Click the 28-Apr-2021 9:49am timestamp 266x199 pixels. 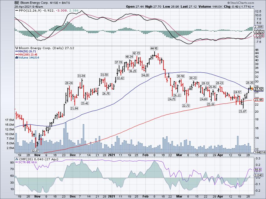click(x=29, y=7)
